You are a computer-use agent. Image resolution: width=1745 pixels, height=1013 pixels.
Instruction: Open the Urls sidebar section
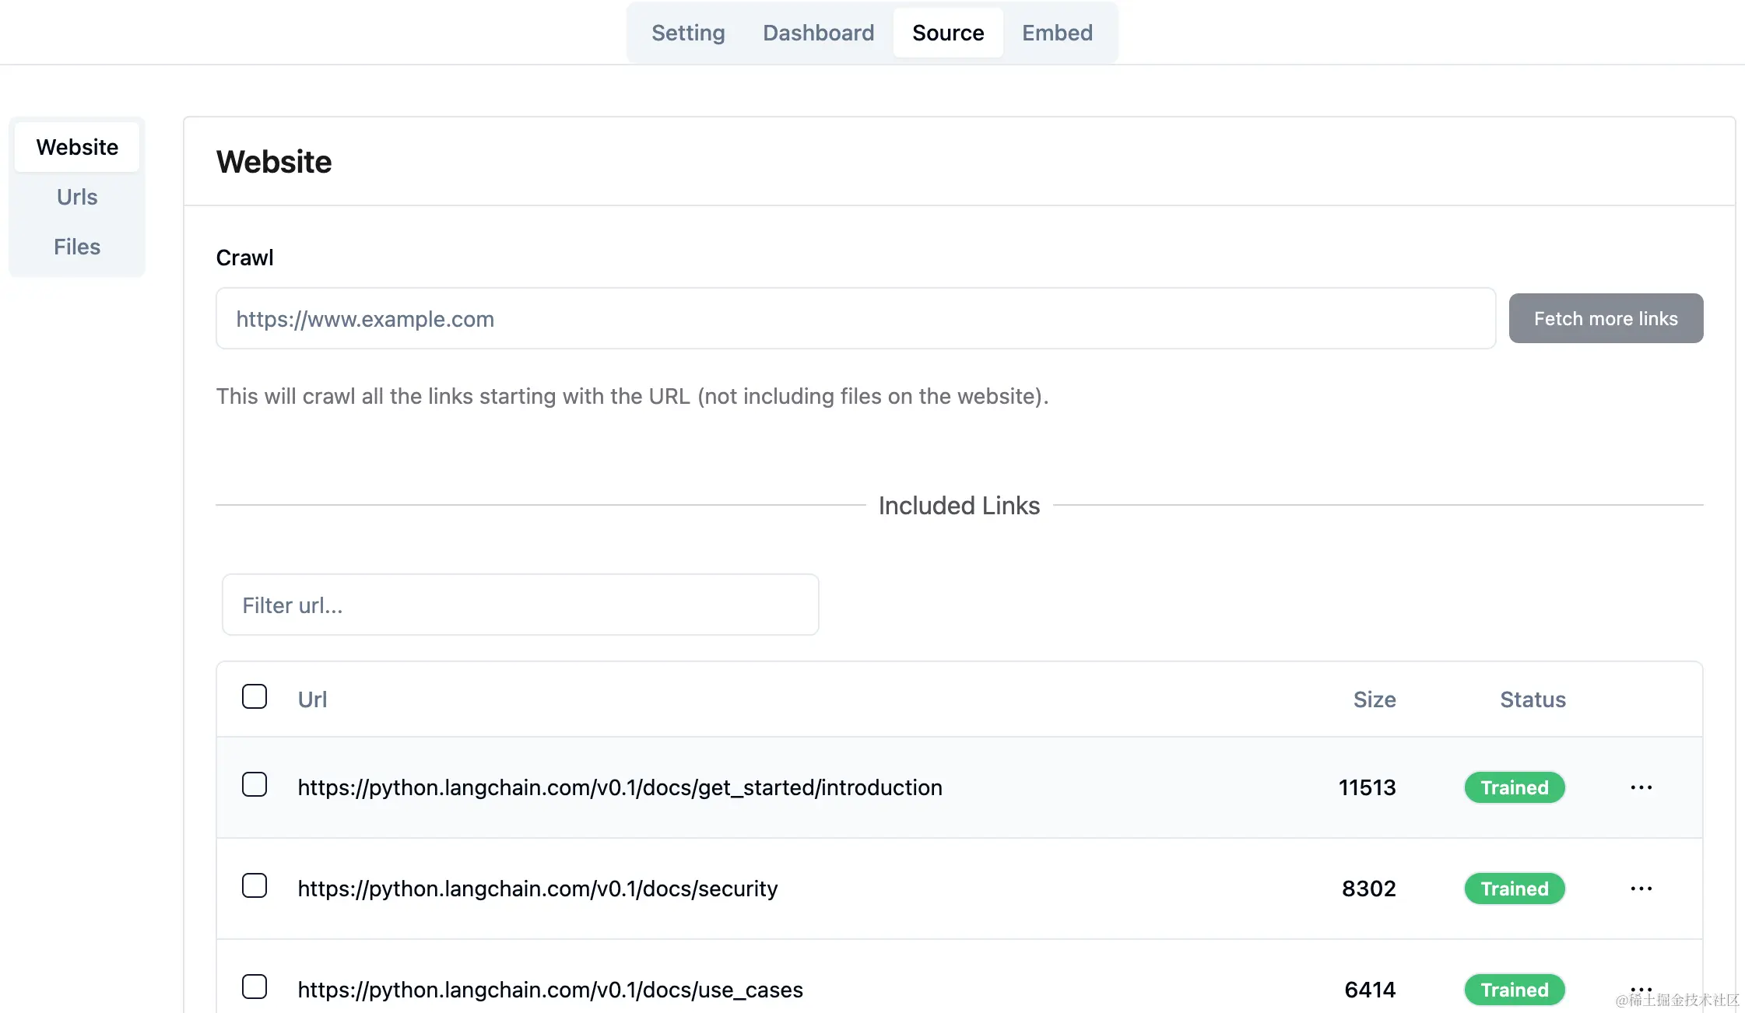coord(77,197)
